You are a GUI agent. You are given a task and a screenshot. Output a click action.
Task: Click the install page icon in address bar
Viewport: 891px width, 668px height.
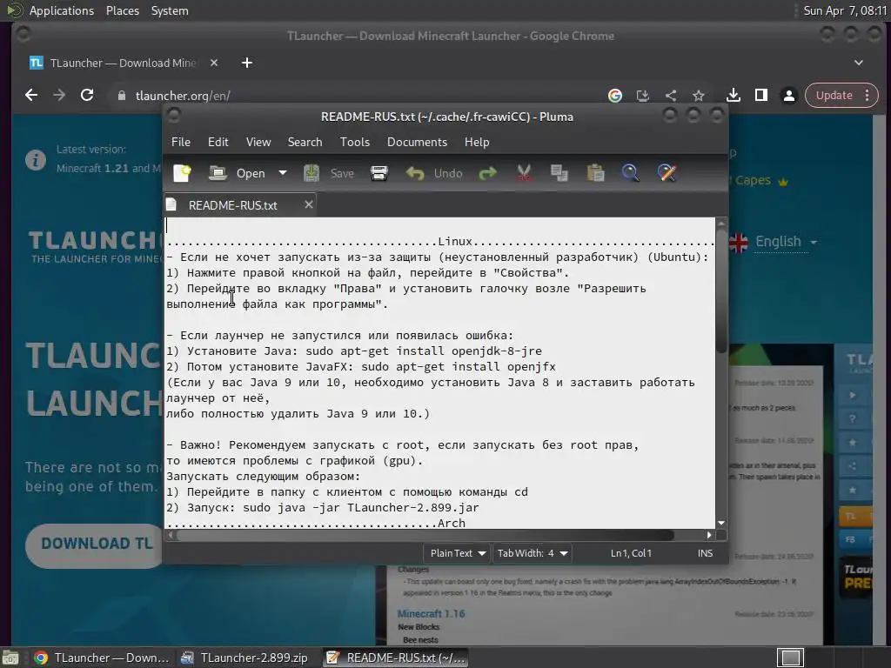click(643, 96)
